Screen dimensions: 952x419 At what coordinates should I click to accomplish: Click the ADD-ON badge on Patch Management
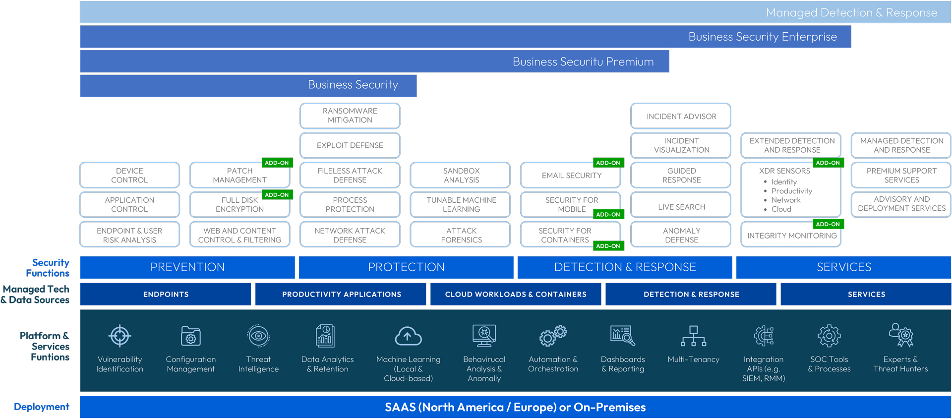(277, 163)
